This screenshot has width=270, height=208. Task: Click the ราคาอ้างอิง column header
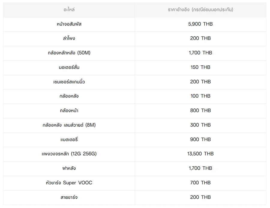[200, 10]
